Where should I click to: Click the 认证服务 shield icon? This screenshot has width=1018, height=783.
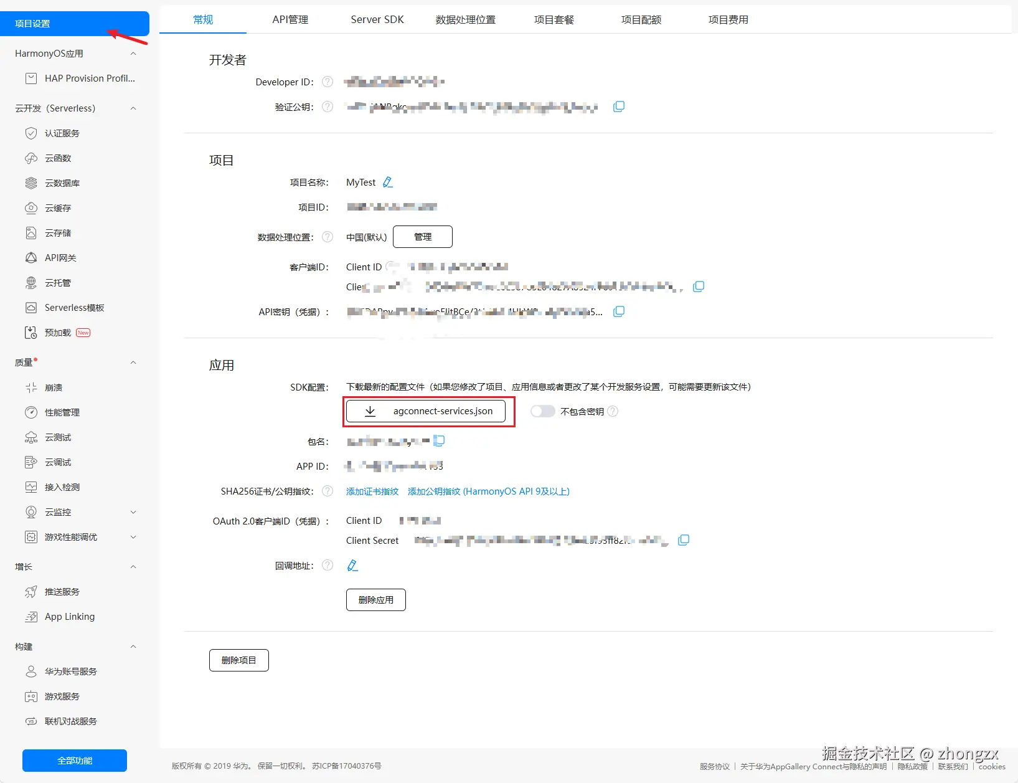tap(31, 133)
